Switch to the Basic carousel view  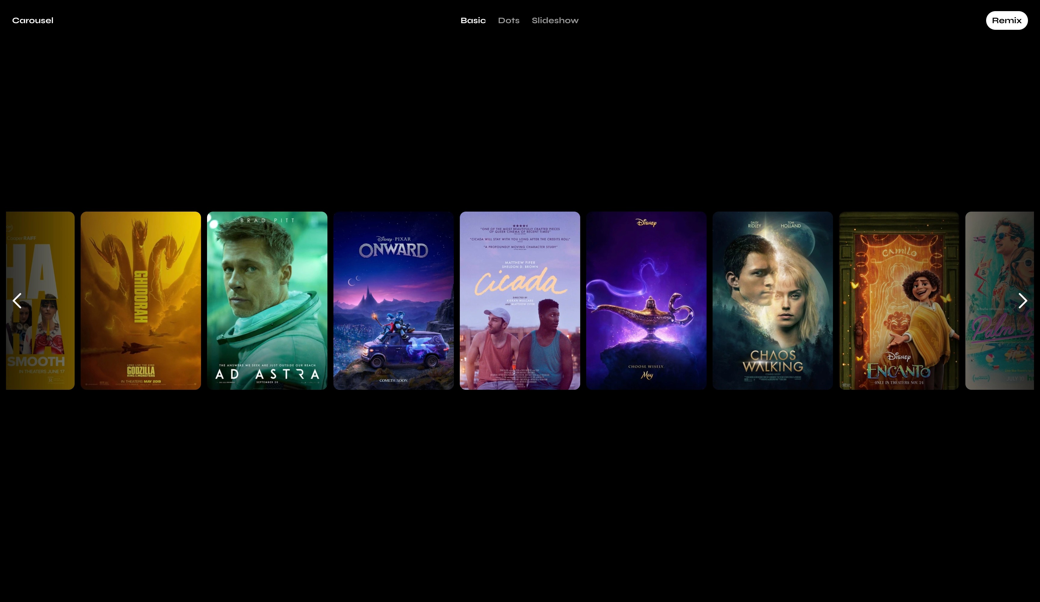(473, 20)
